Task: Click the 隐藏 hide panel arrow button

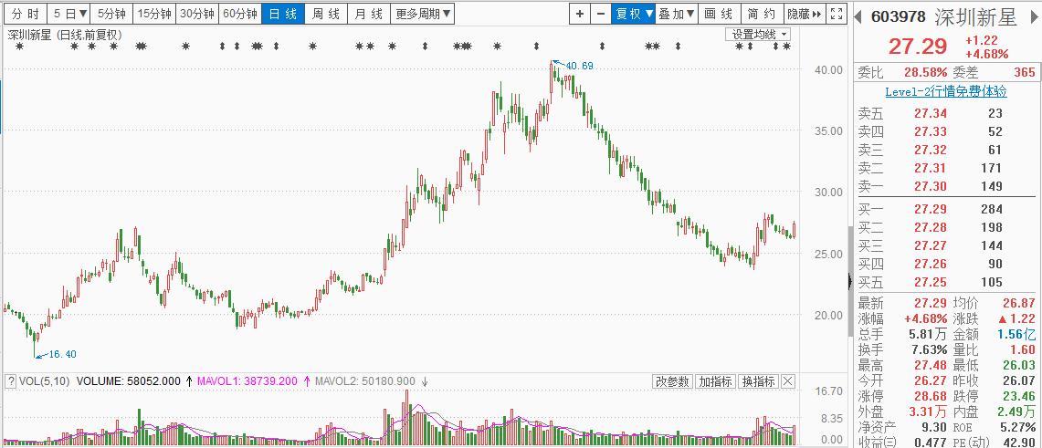Action: point(805,14)
